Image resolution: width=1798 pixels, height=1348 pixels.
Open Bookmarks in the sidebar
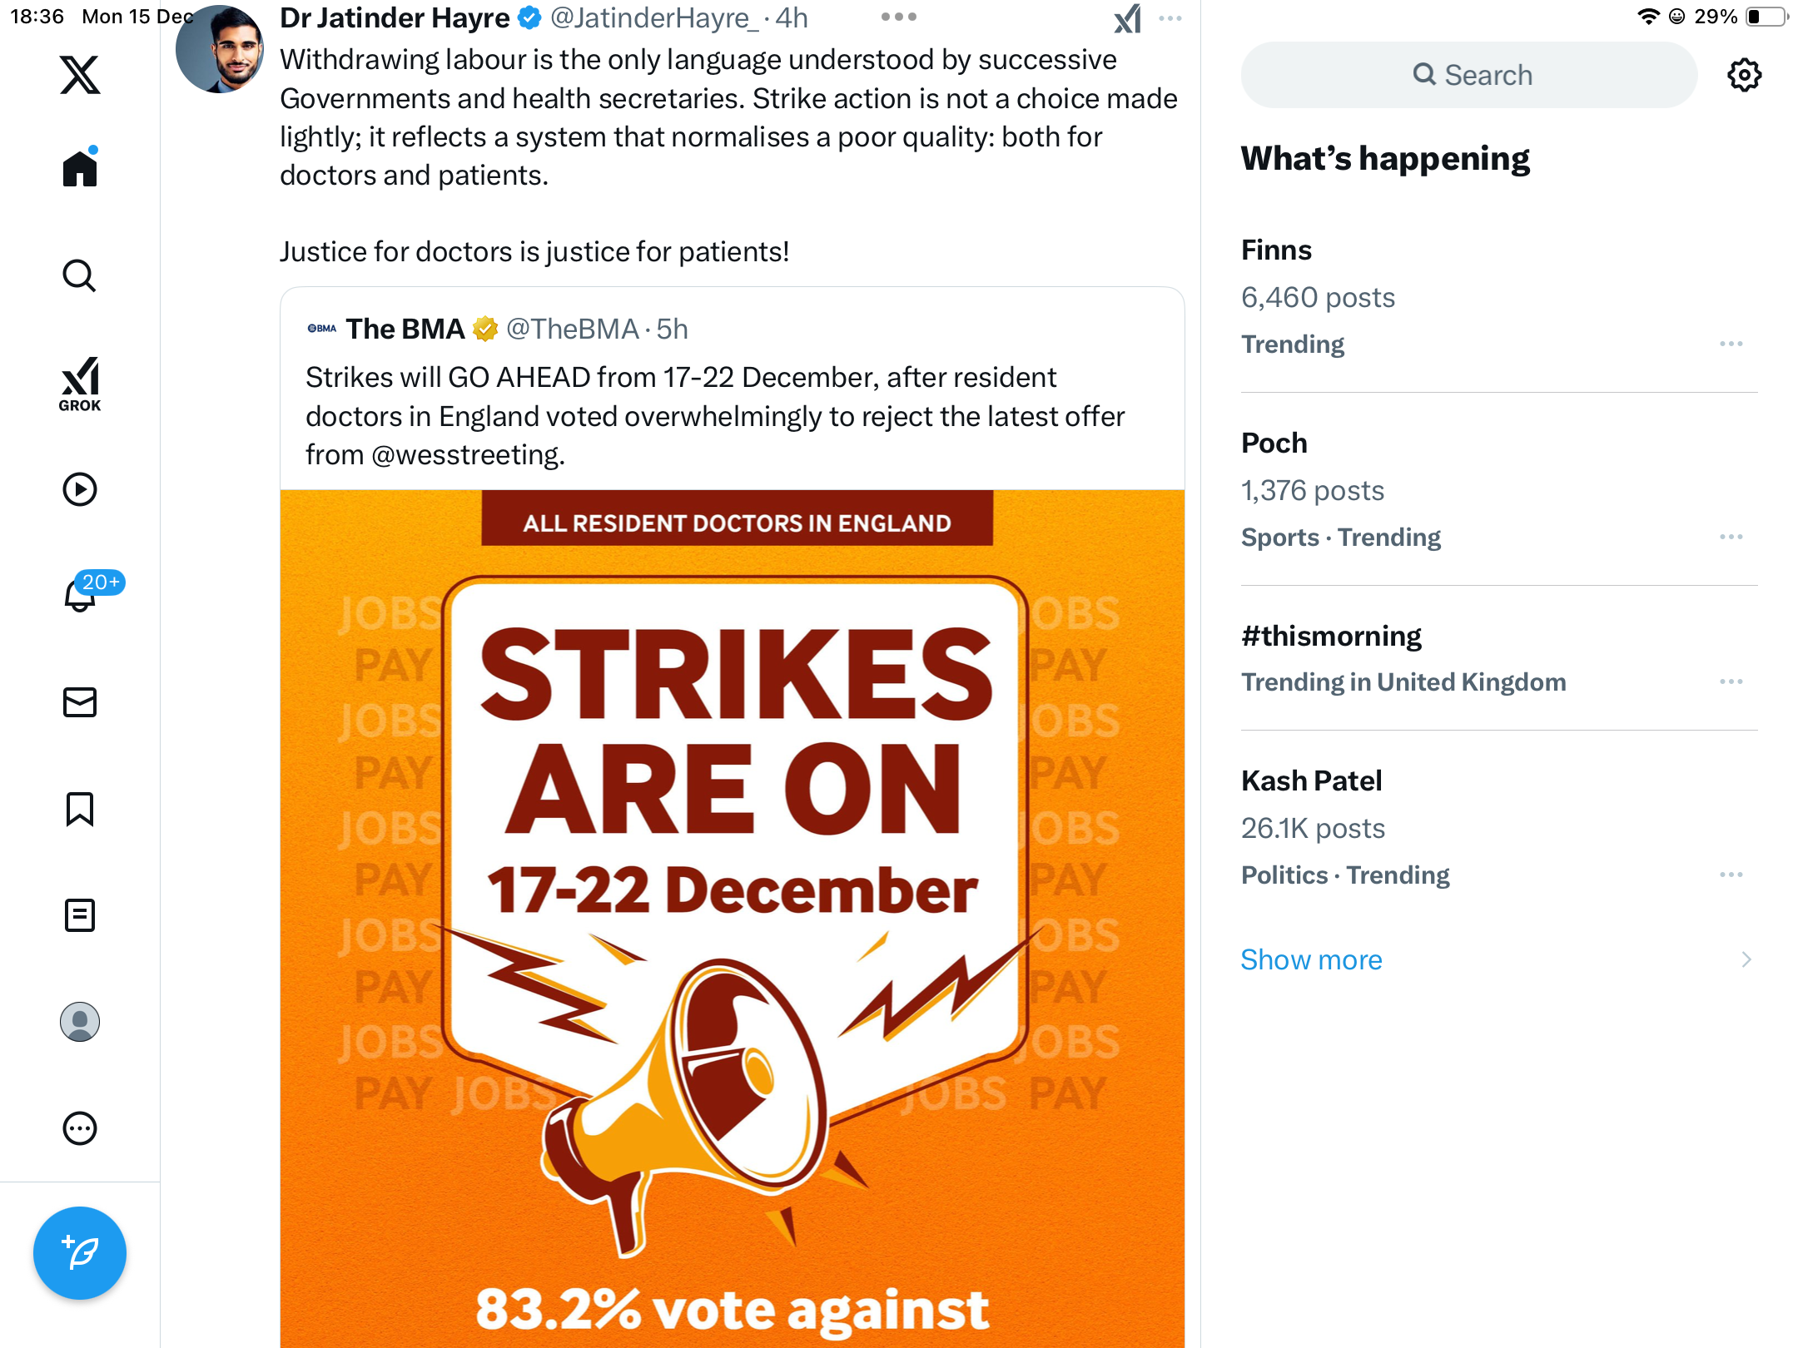click(x=80, y=809)
